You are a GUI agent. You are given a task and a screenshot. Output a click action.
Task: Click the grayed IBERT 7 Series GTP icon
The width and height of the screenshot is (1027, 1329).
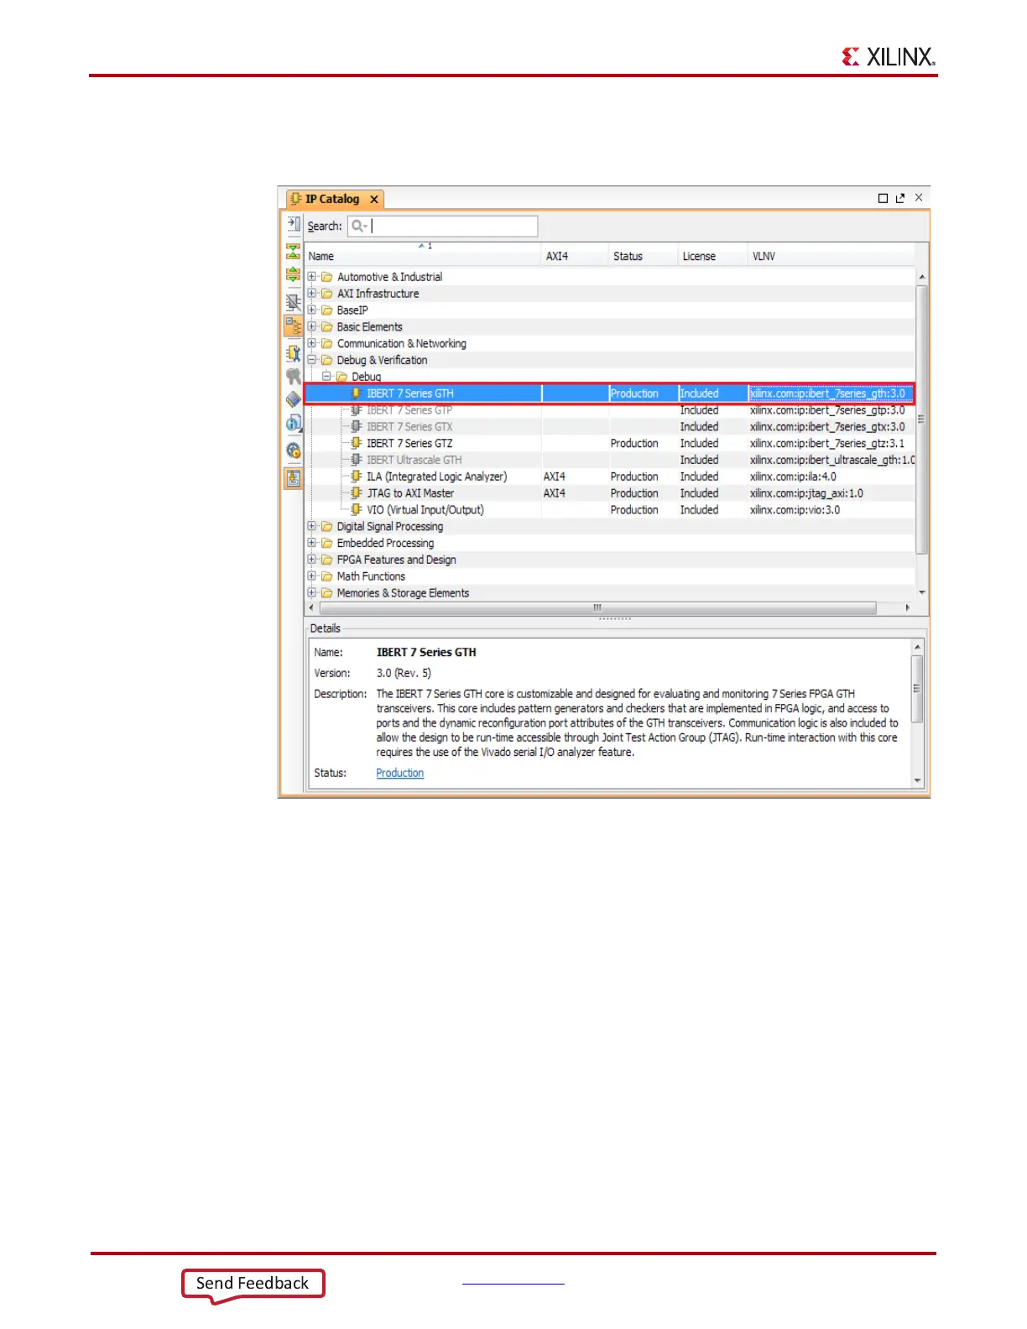(357, 410)
